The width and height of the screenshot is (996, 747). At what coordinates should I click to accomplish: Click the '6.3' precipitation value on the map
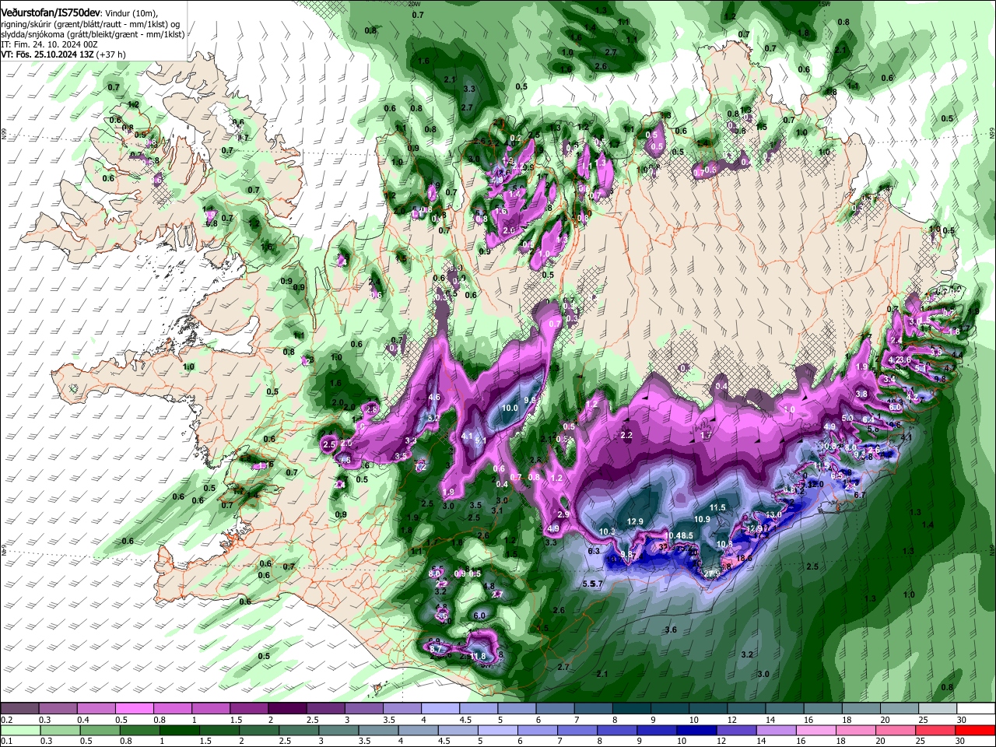click(594, 550)
